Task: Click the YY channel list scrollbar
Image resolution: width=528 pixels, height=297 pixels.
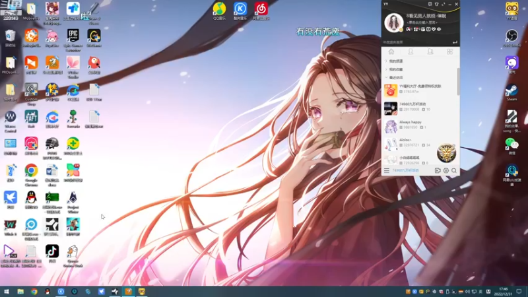Action: click(458, 81)
